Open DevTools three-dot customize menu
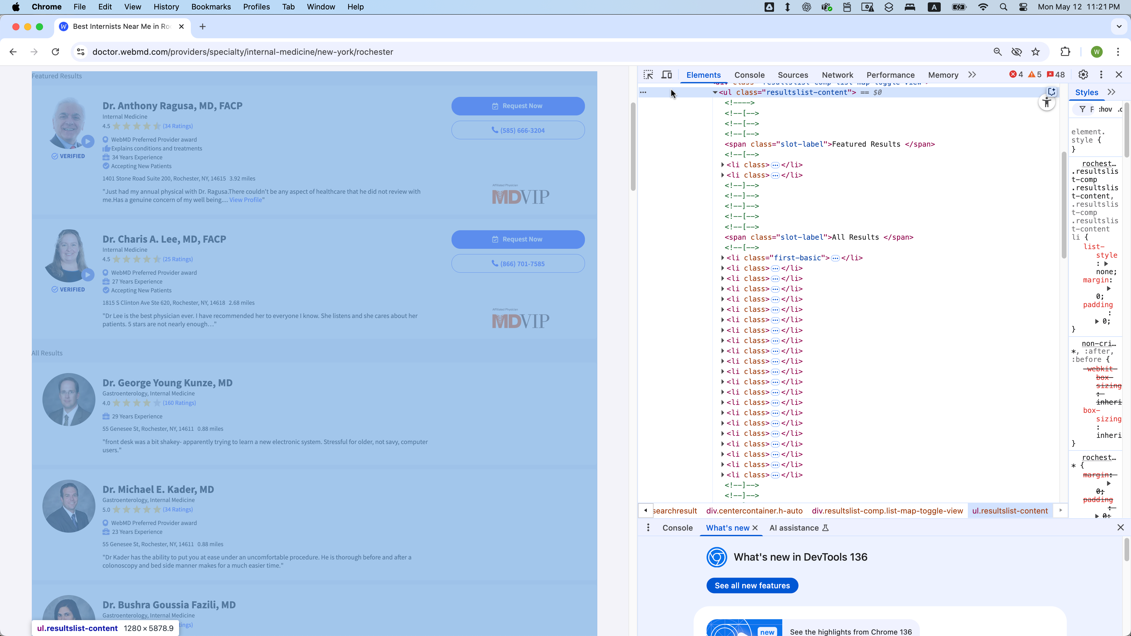This screenshot has height=636, width=1131. click(x=1101, y=74)
